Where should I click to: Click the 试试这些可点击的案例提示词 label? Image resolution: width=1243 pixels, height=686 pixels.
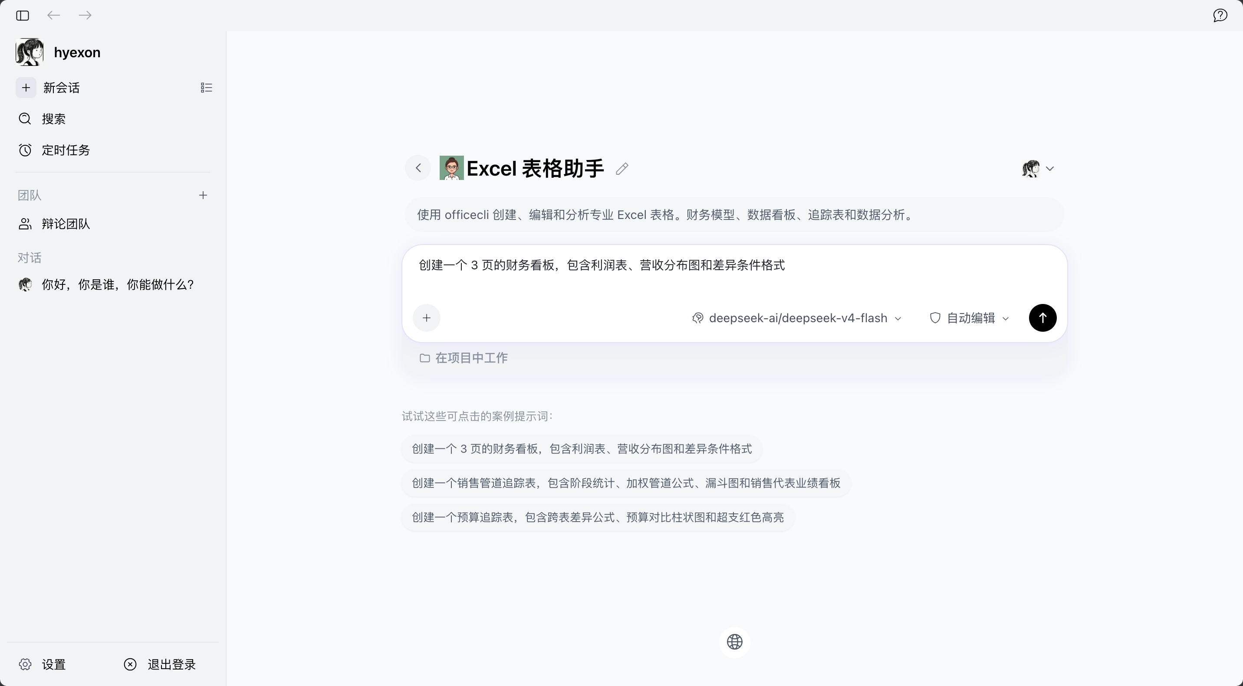pos(477,417)
